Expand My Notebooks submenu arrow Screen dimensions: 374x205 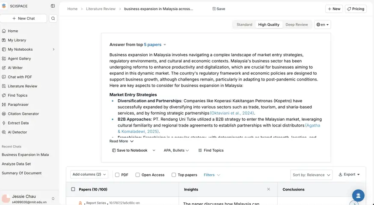pos(53,49)
